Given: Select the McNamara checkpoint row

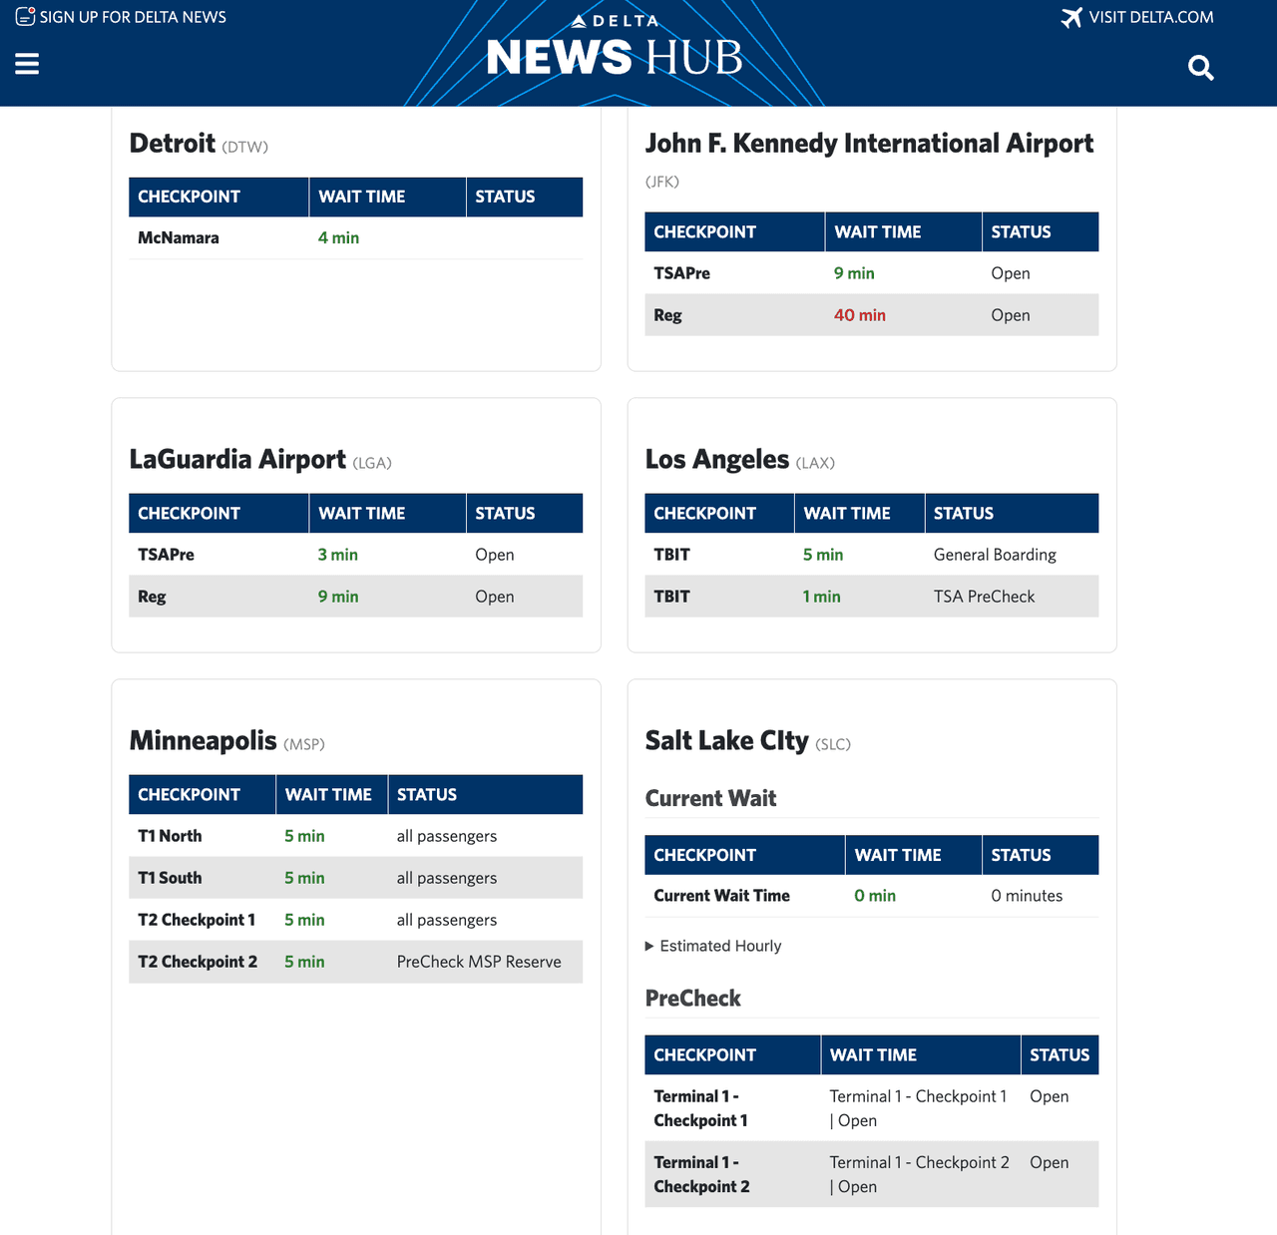Looking at the screenshot, I should 179,237.
